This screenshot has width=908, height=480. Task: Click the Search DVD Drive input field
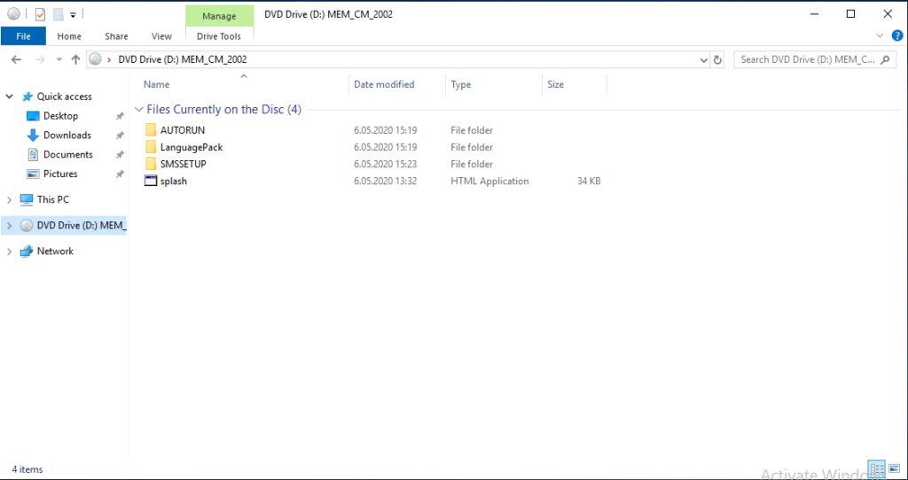pyautogui.click(x=807, y=59)
